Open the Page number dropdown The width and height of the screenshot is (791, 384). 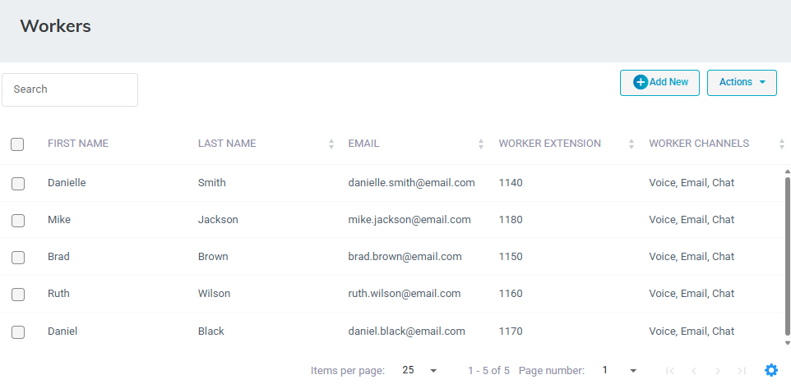(619, 370)
